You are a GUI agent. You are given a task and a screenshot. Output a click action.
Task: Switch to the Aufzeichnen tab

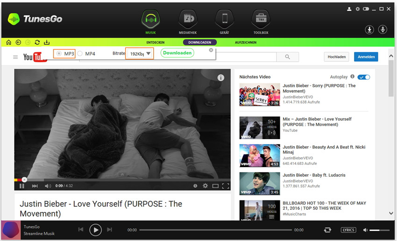(246, 43)
